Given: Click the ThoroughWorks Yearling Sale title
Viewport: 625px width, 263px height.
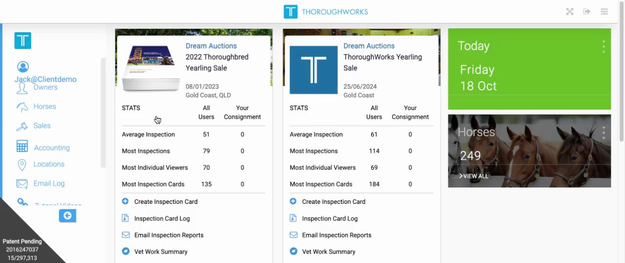Looking at the screenshot, I should point(383,63).
